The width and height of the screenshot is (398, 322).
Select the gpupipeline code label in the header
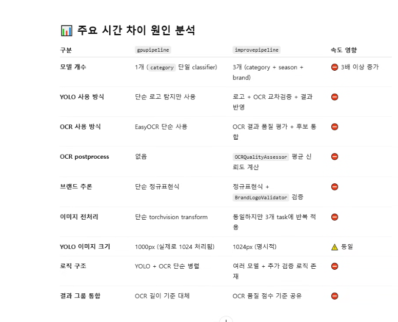click(153, 50)
